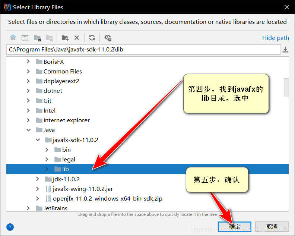Expand the dotnet folder
This screenshot has height=236, width=295.
(28, 91)
